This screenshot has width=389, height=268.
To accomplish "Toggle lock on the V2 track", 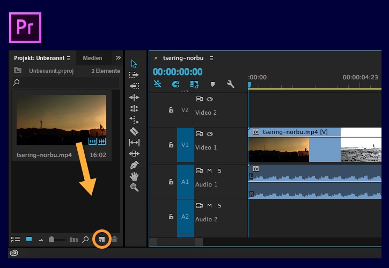I will point(171,110).
